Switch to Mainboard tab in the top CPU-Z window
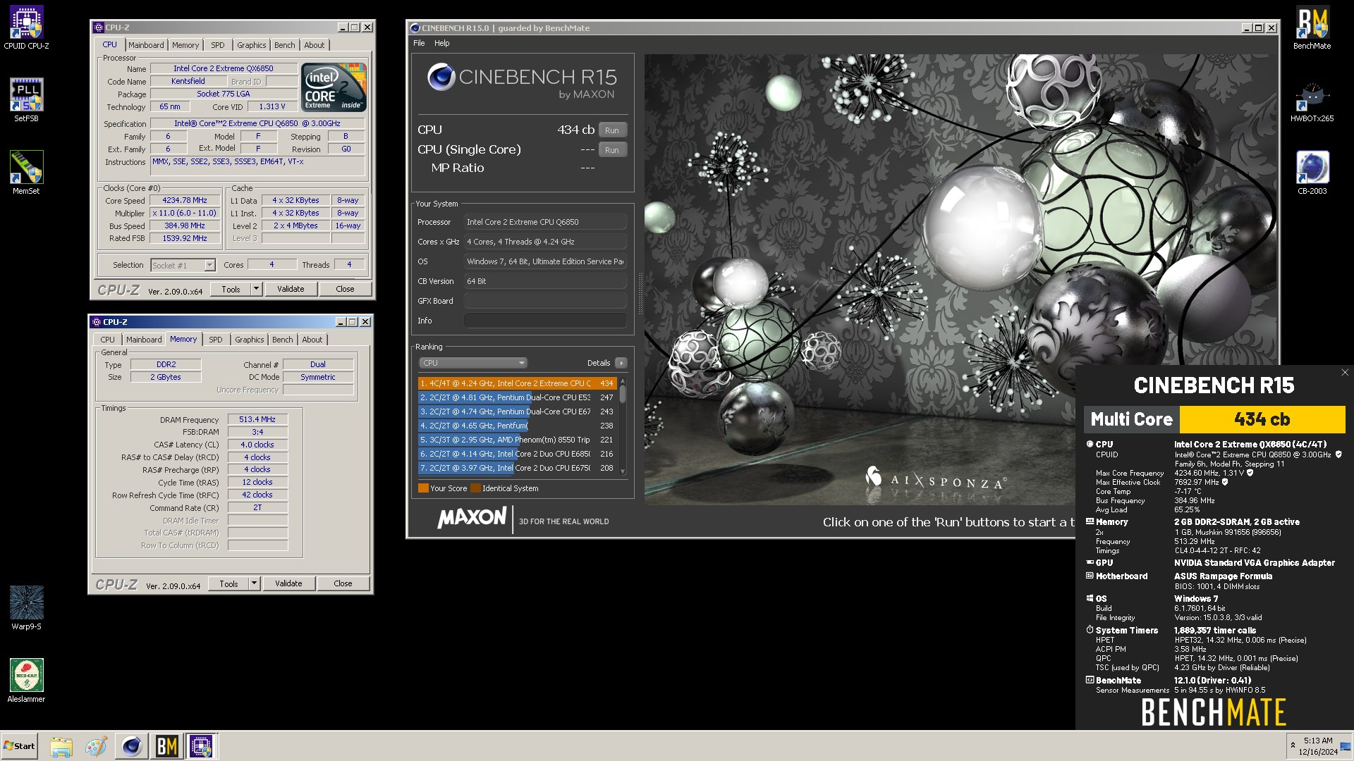This screenshot has height=761, width=1354. (x=146, y=45)
